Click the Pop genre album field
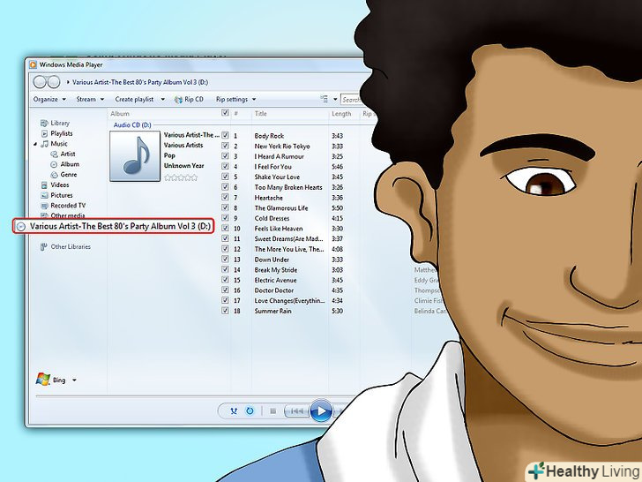 tap(169, 155)
